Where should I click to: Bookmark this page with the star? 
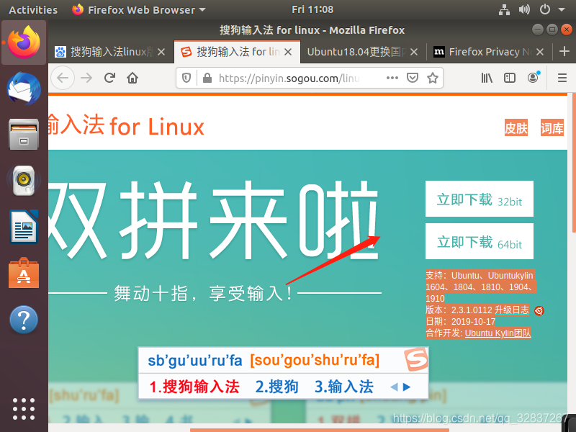coord(433,78)
